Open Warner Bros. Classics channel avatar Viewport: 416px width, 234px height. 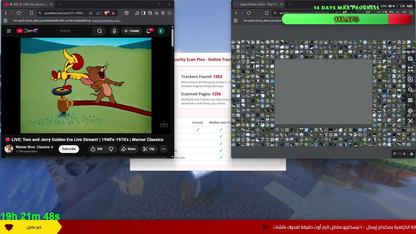9,149
